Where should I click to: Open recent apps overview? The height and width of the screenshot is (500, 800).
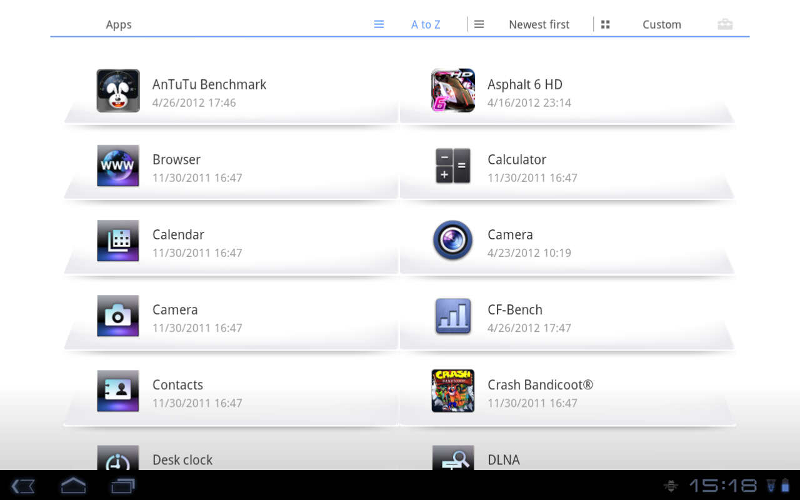click(x=122, y=486)
